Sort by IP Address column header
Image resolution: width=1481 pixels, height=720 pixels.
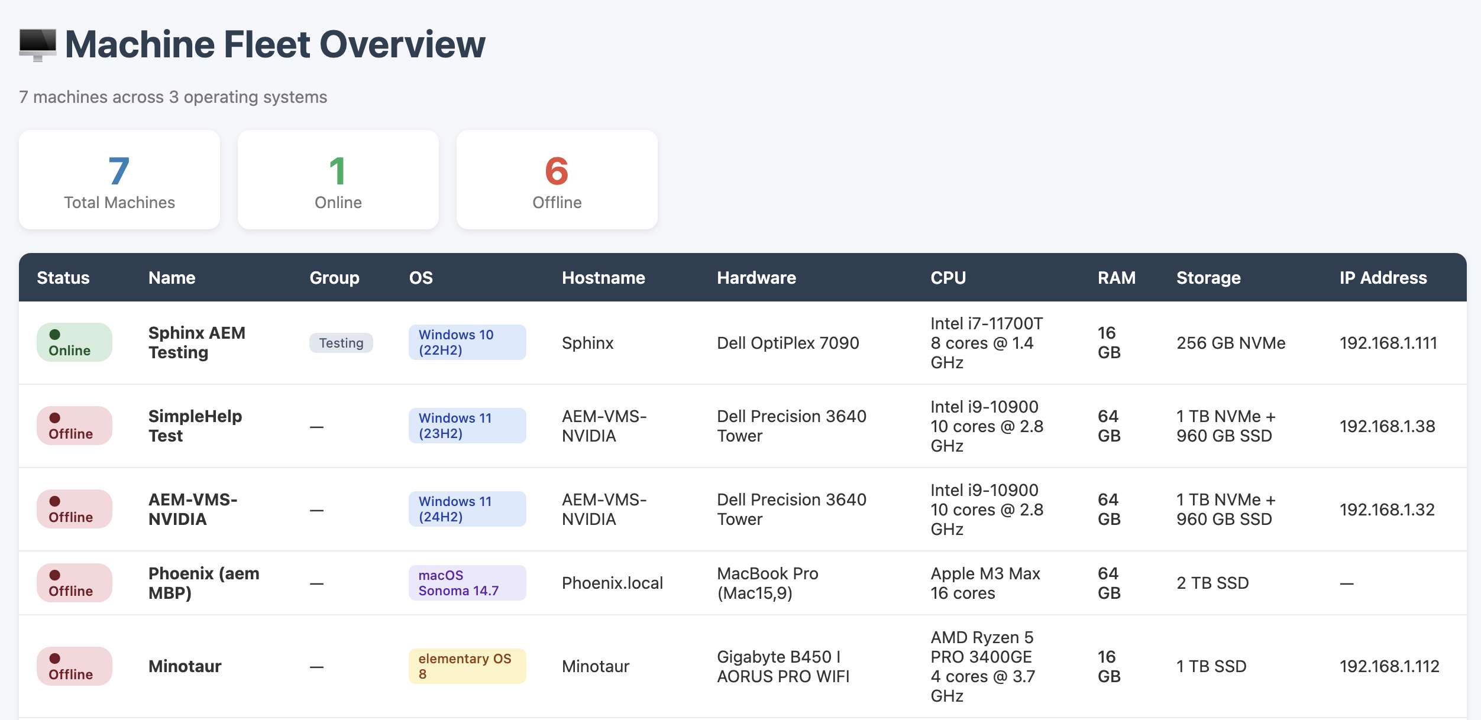[1383, 278]
